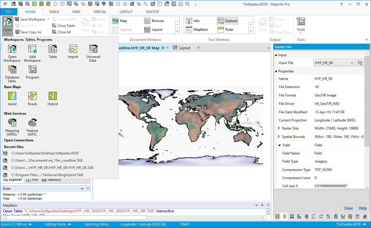Image resolution: width=371 pixels, height=228 pixels.
Task: Click the Help link
Action: click(363, 208)
